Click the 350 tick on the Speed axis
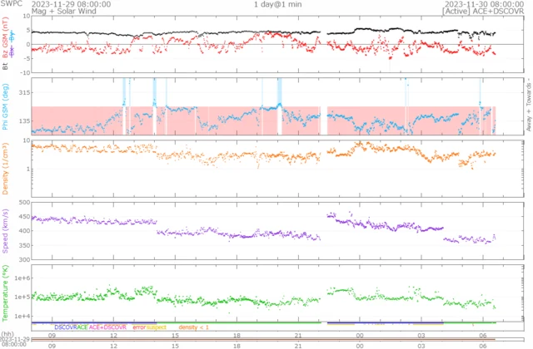Screen dimensions: 533x349 24,245
